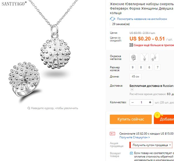Screen dimensions: 174x161
Task: Open the Получить купон продавца dropdown
Action: point(152,145)
